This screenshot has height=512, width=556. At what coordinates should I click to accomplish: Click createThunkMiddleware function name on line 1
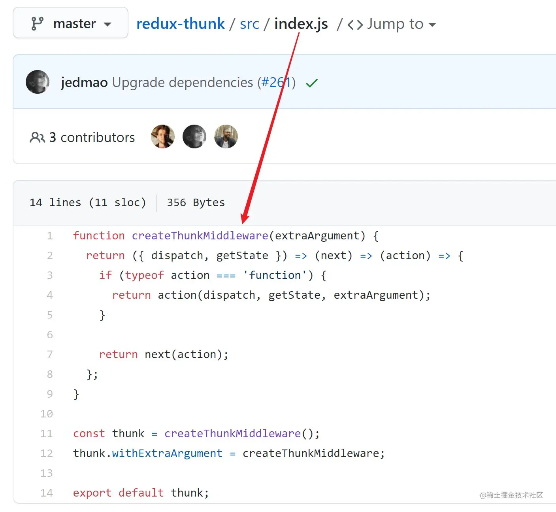coord(200,236)
